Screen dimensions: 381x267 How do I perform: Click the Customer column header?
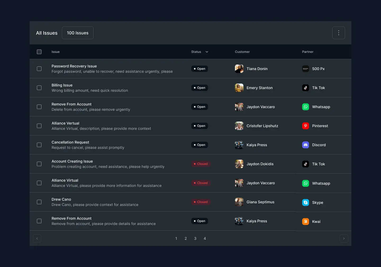pos(242,52)
